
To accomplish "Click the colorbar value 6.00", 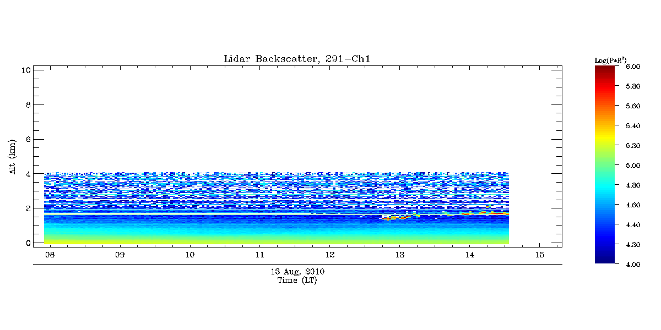I will [633, 67].
